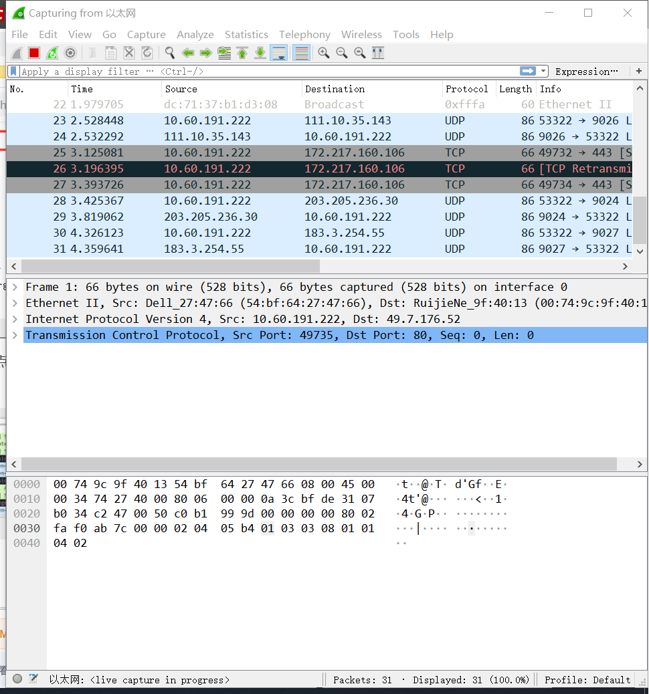Image resolution: width=649 pixels, height=694 pixels.
Task: Sort packets by Protocol column header
Action: point(469,89)
